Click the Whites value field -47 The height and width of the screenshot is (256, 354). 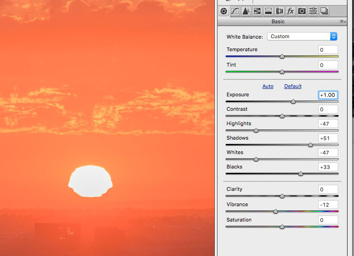coord(328,153)
